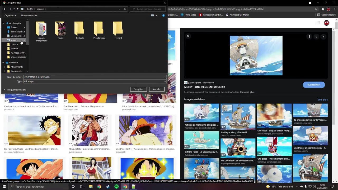Open help in the Enregistrer sous dialog
The width and height of the screenshot is (338, 190).
point(163,16)
